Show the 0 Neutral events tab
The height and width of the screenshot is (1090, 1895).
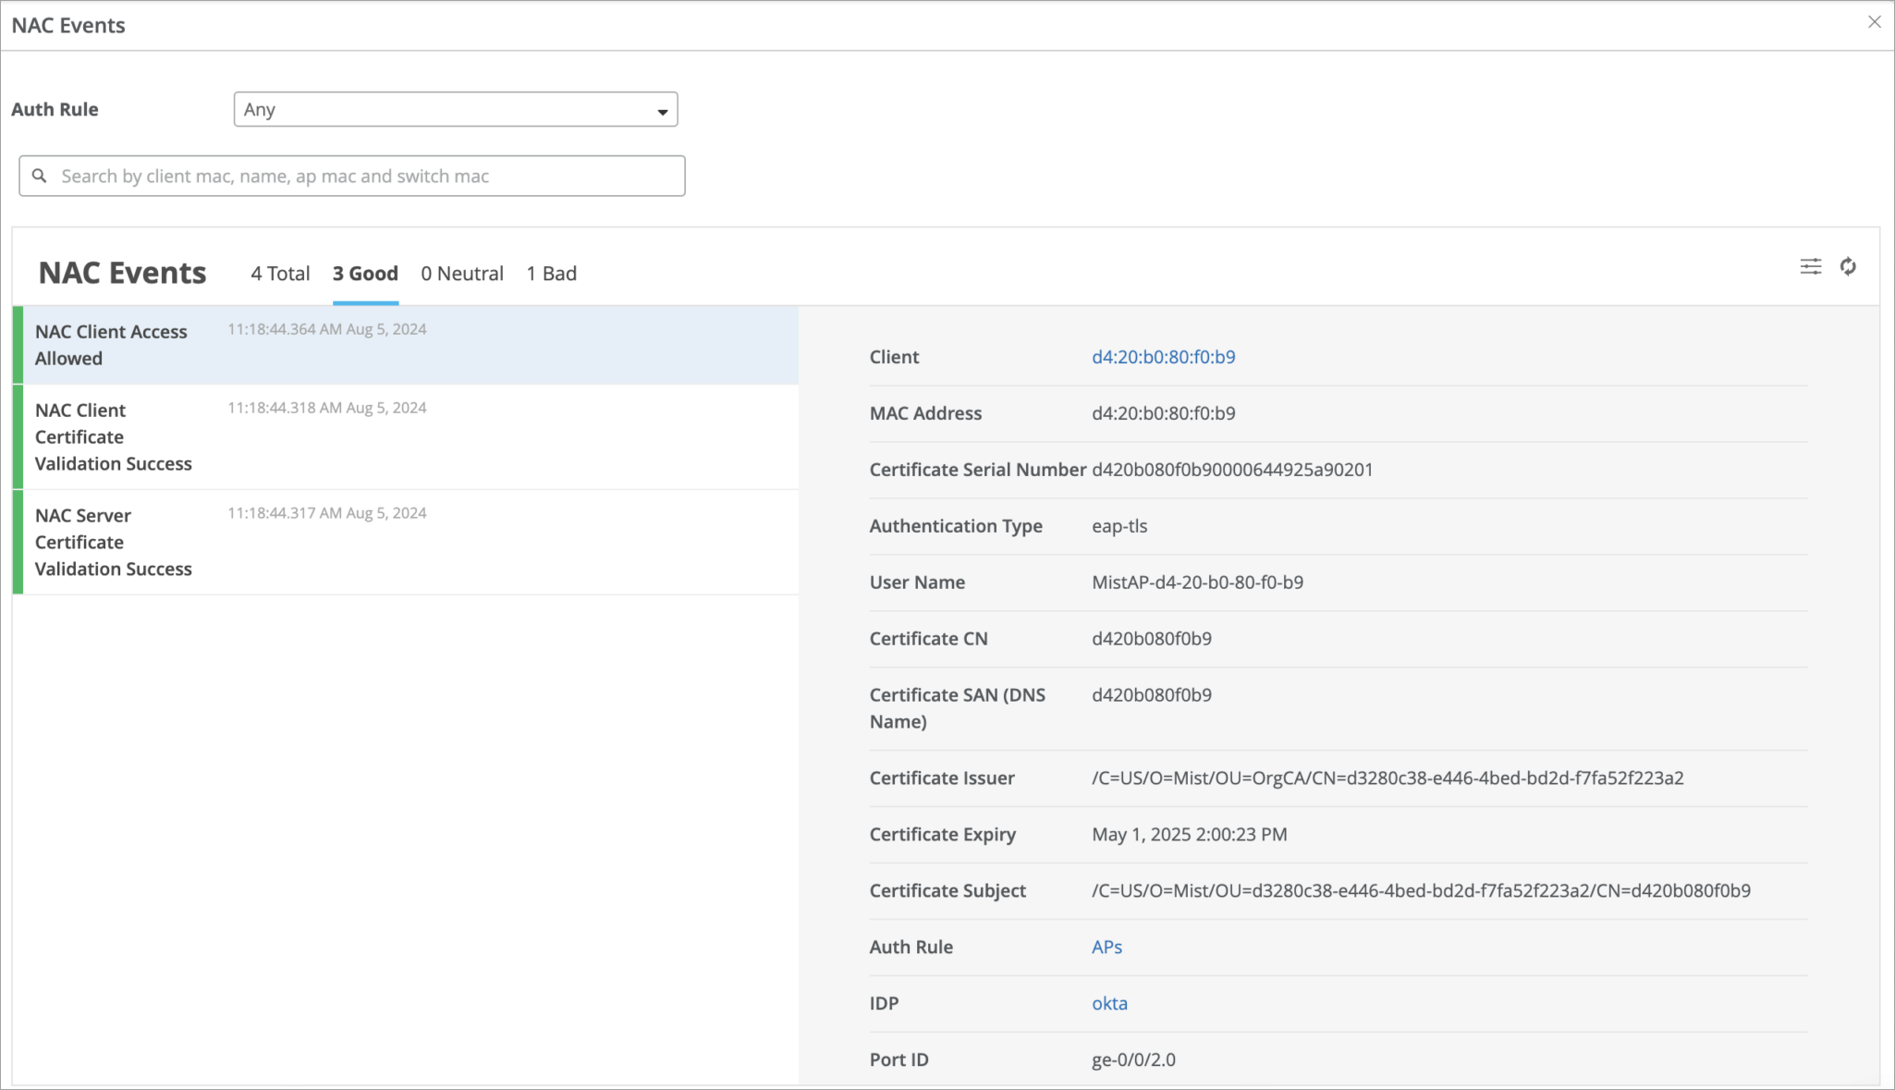[462, 274]
